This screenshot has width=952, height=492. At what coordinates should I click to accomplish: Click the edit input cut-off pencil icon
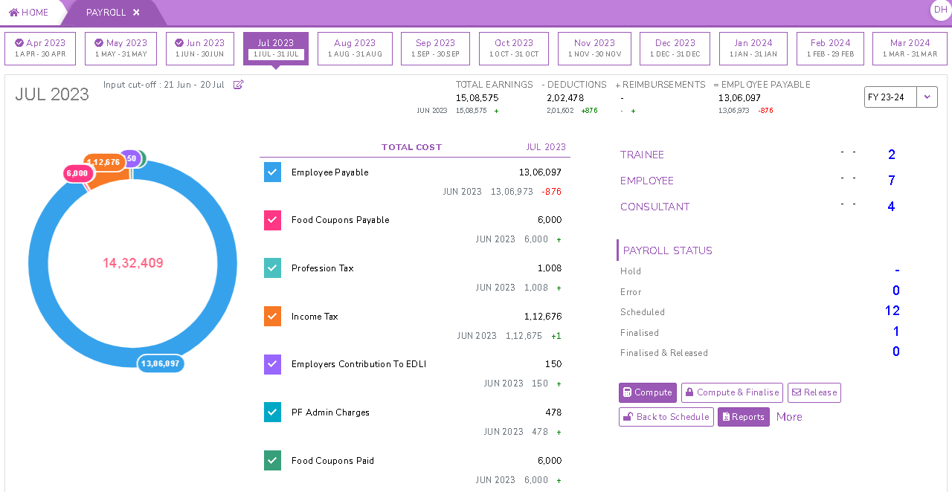(239, 85)
